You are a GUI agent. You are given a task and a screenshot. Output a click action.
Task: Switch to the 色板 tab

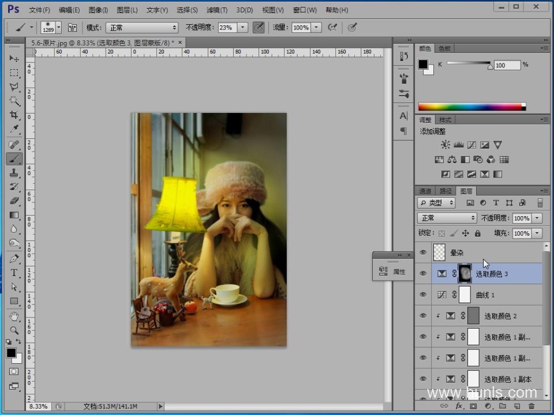[x=444, y=48]
